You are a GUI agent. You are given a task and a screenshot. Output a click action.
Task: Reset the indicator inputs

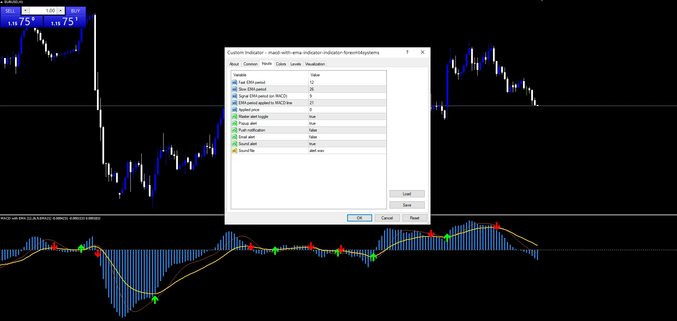[414, 218]
